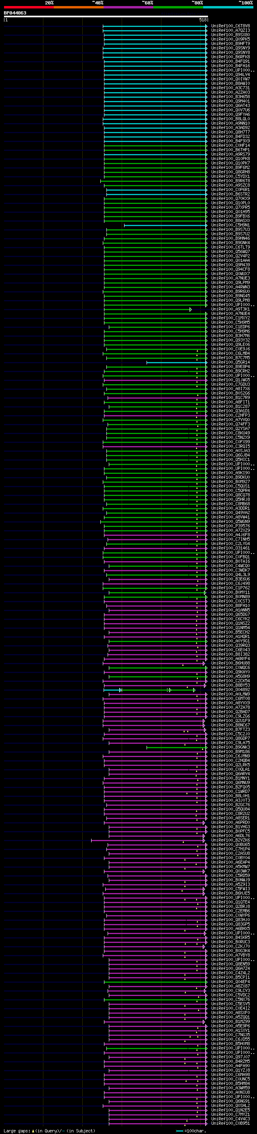Select the cyan segment of the UniRef100_O04892 alignment
This screenshot has height=1134, width=257.
coord(112,690)
